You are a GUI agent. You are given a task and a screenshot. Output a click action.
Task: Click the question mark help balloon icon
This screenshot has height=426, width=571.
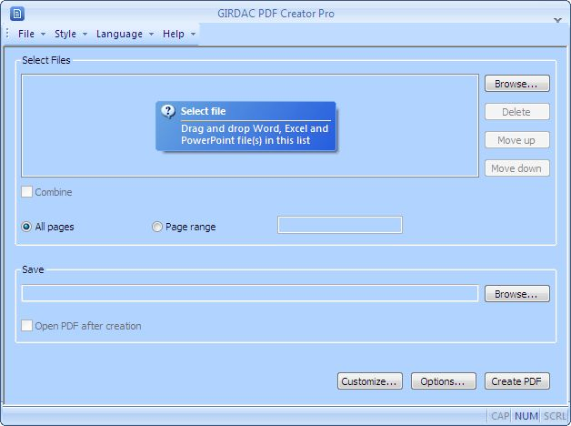(168, 111)
